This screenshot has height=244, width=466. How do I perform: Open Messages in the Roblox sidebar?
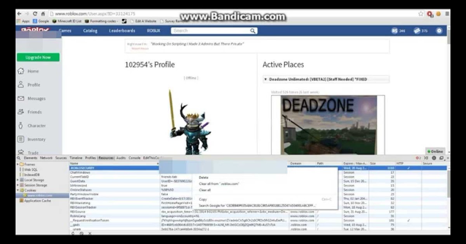31,98
